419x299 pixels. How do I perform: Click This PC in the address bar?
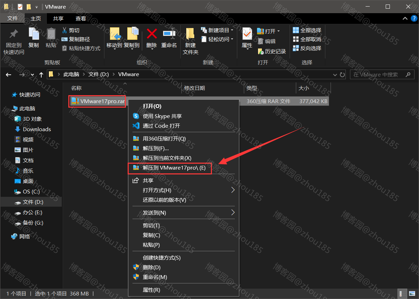(71, 74)
